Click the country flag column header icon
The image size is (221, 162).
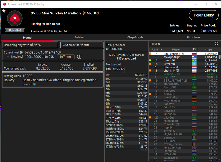click(x=194, y=49)
